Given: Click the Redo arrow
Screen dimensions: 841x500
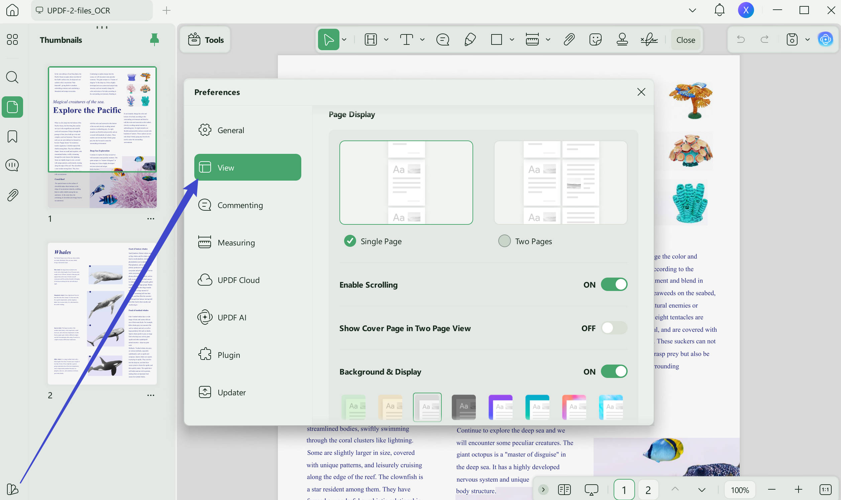Looking at the screenshot, I should [x=764, y=39].
